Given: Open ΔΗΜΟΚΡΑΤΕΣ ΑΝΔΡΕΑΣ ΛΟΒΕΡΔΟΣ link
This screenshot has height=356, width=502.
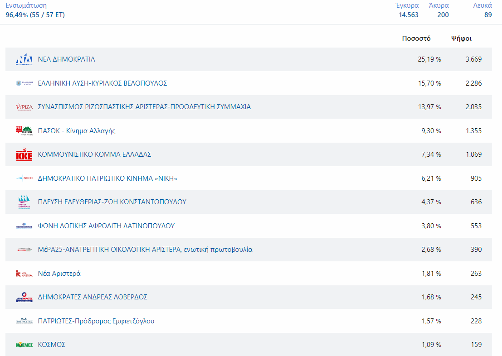Looking at the screenshot, I should click(x=93, y=297).
